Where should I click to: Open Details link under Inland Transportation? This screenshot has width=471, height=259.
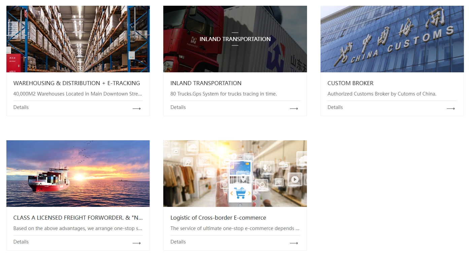[x=178, y=107]
